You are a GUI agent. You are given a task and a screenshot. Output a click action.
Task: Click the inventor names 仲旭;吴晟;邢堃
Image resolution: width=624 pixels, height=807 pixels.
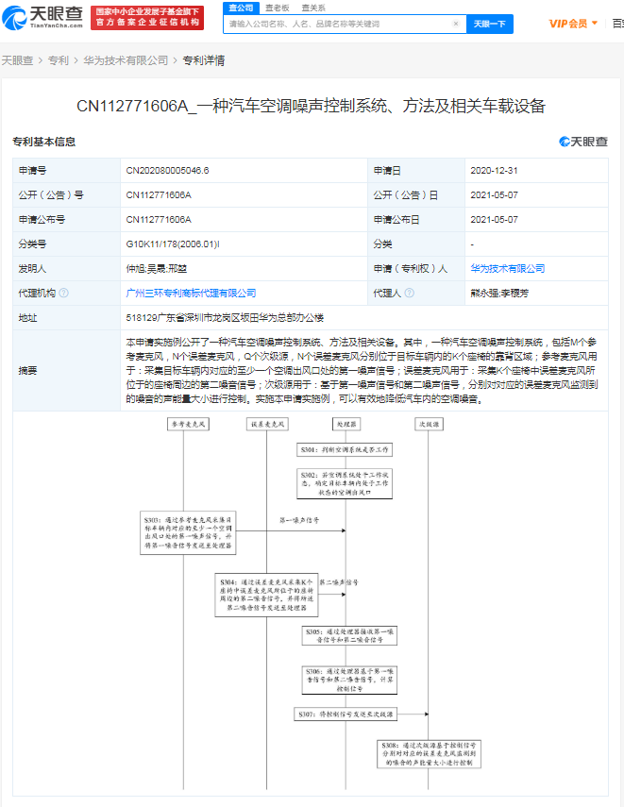pos(156,269)
